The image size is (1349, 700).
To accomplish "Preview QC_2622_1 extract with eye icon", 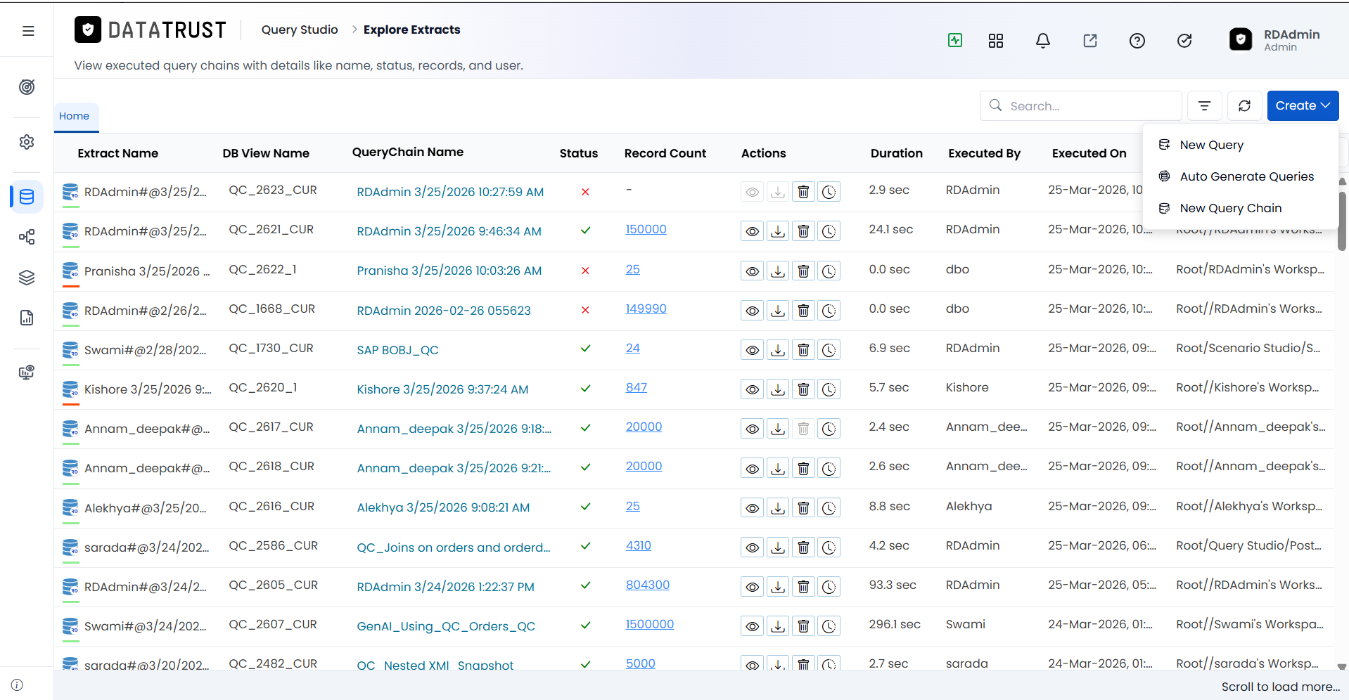I will pyautogui.click(x=753, y=271).
